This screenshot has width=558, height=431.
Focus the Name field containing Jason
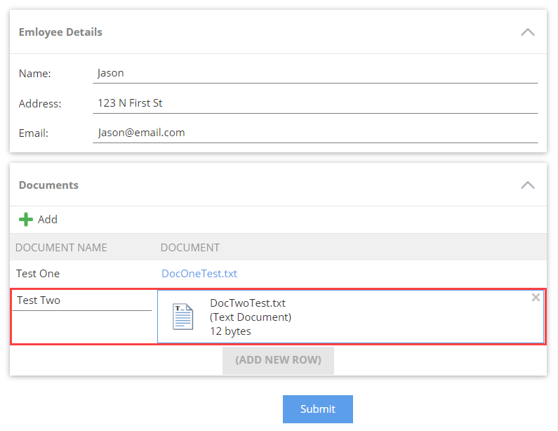[x=315, y=73]
